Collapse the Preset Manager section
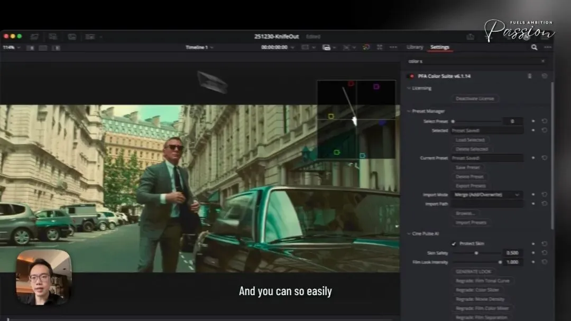This screenshot has height=321, width=571. tap(409, 111)
